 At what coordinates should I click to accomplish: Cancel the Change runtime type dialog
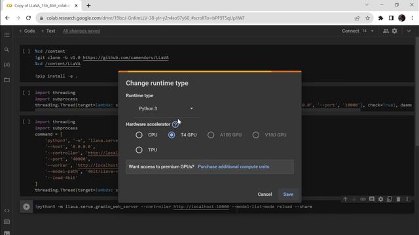click(x=264, y=195)
